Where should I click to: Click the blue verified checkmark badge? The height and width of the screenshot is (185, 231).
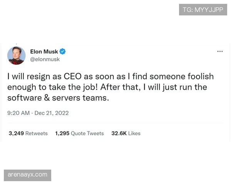coord(63,52)
